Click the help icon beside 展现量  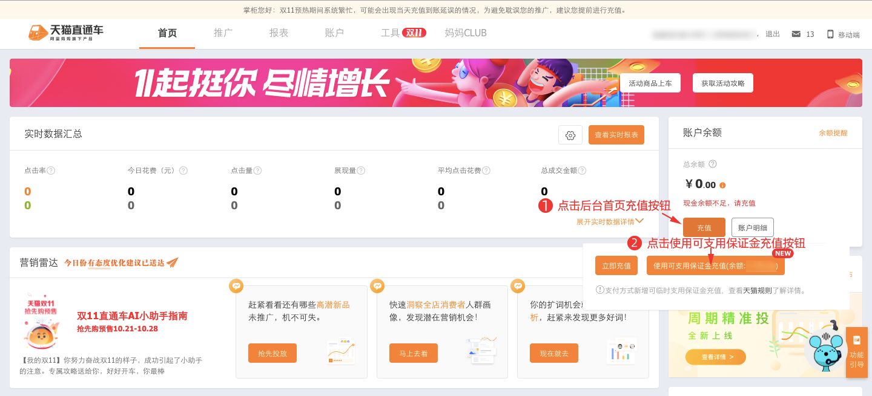point(361,170)
